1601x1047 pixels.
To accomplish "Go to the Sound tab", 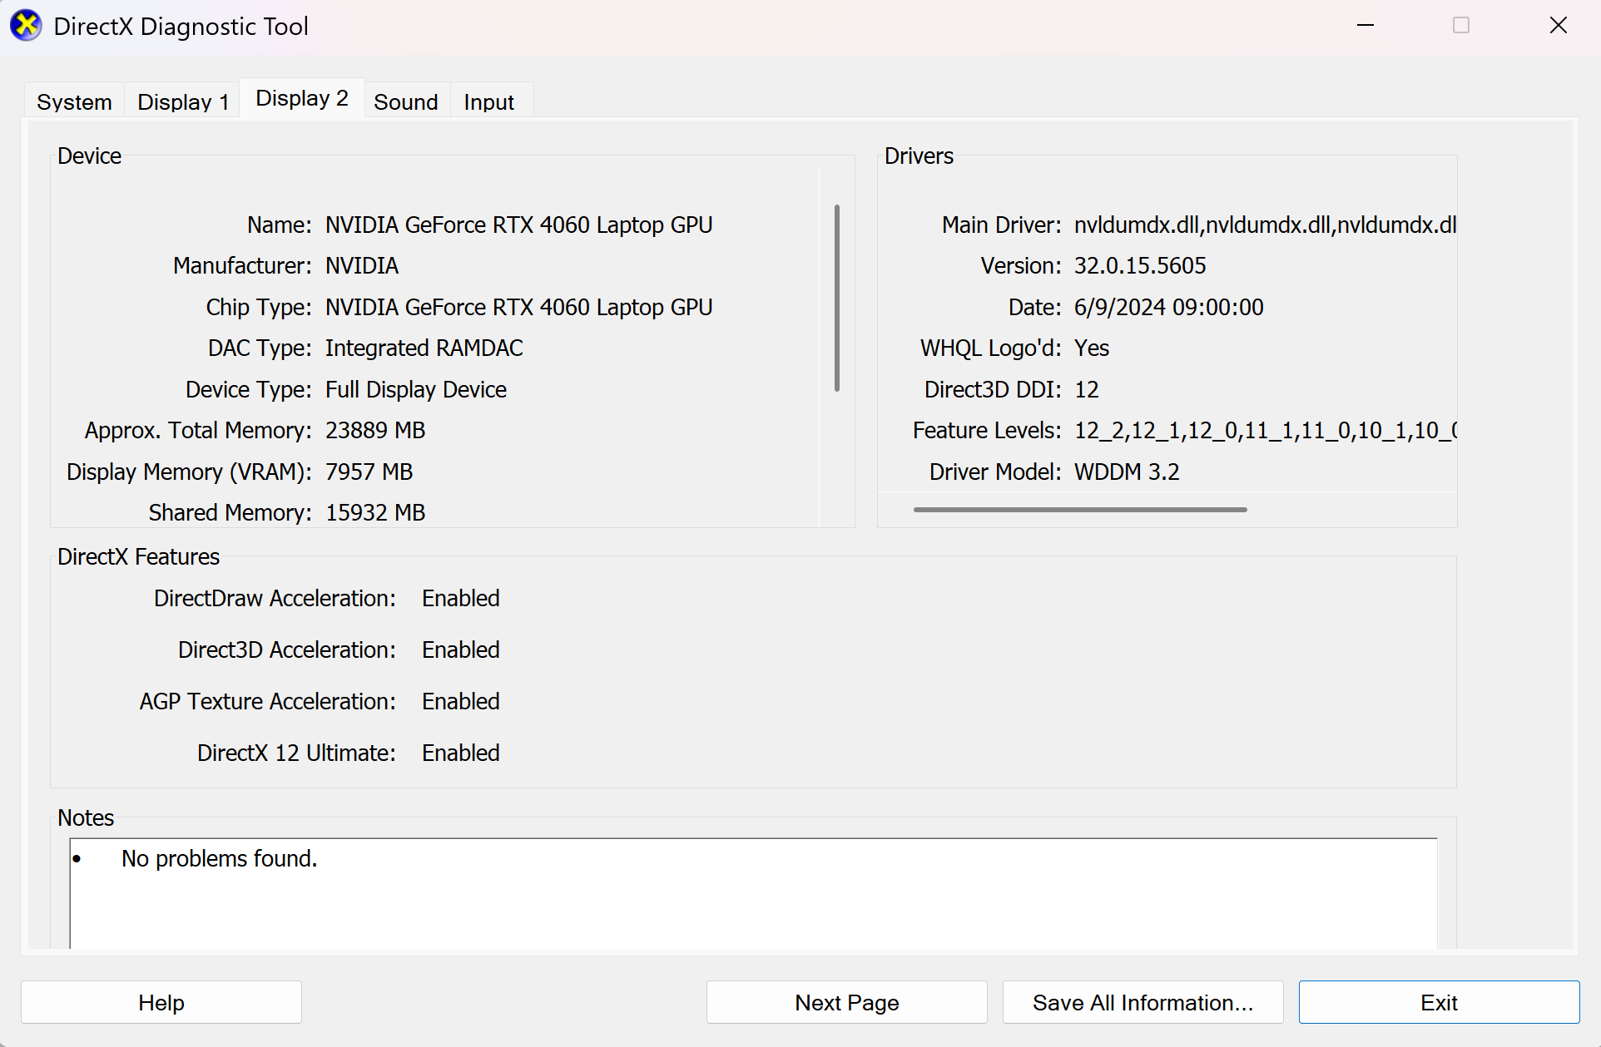I will 405,101.
